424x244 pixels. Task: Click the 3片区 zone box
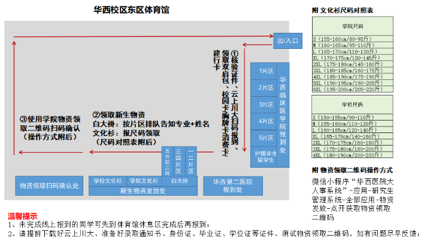point(262,104)
